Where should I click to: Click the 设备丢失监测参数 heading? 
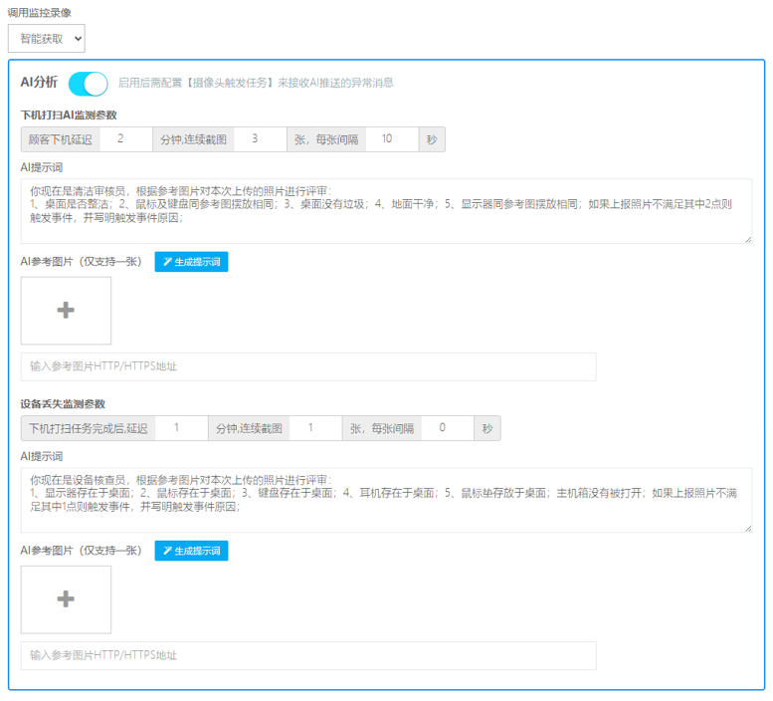(x=63, y=404)
